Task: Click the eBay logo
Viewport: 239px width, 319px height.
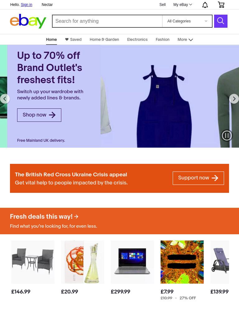Action: (x=28, y=21)
